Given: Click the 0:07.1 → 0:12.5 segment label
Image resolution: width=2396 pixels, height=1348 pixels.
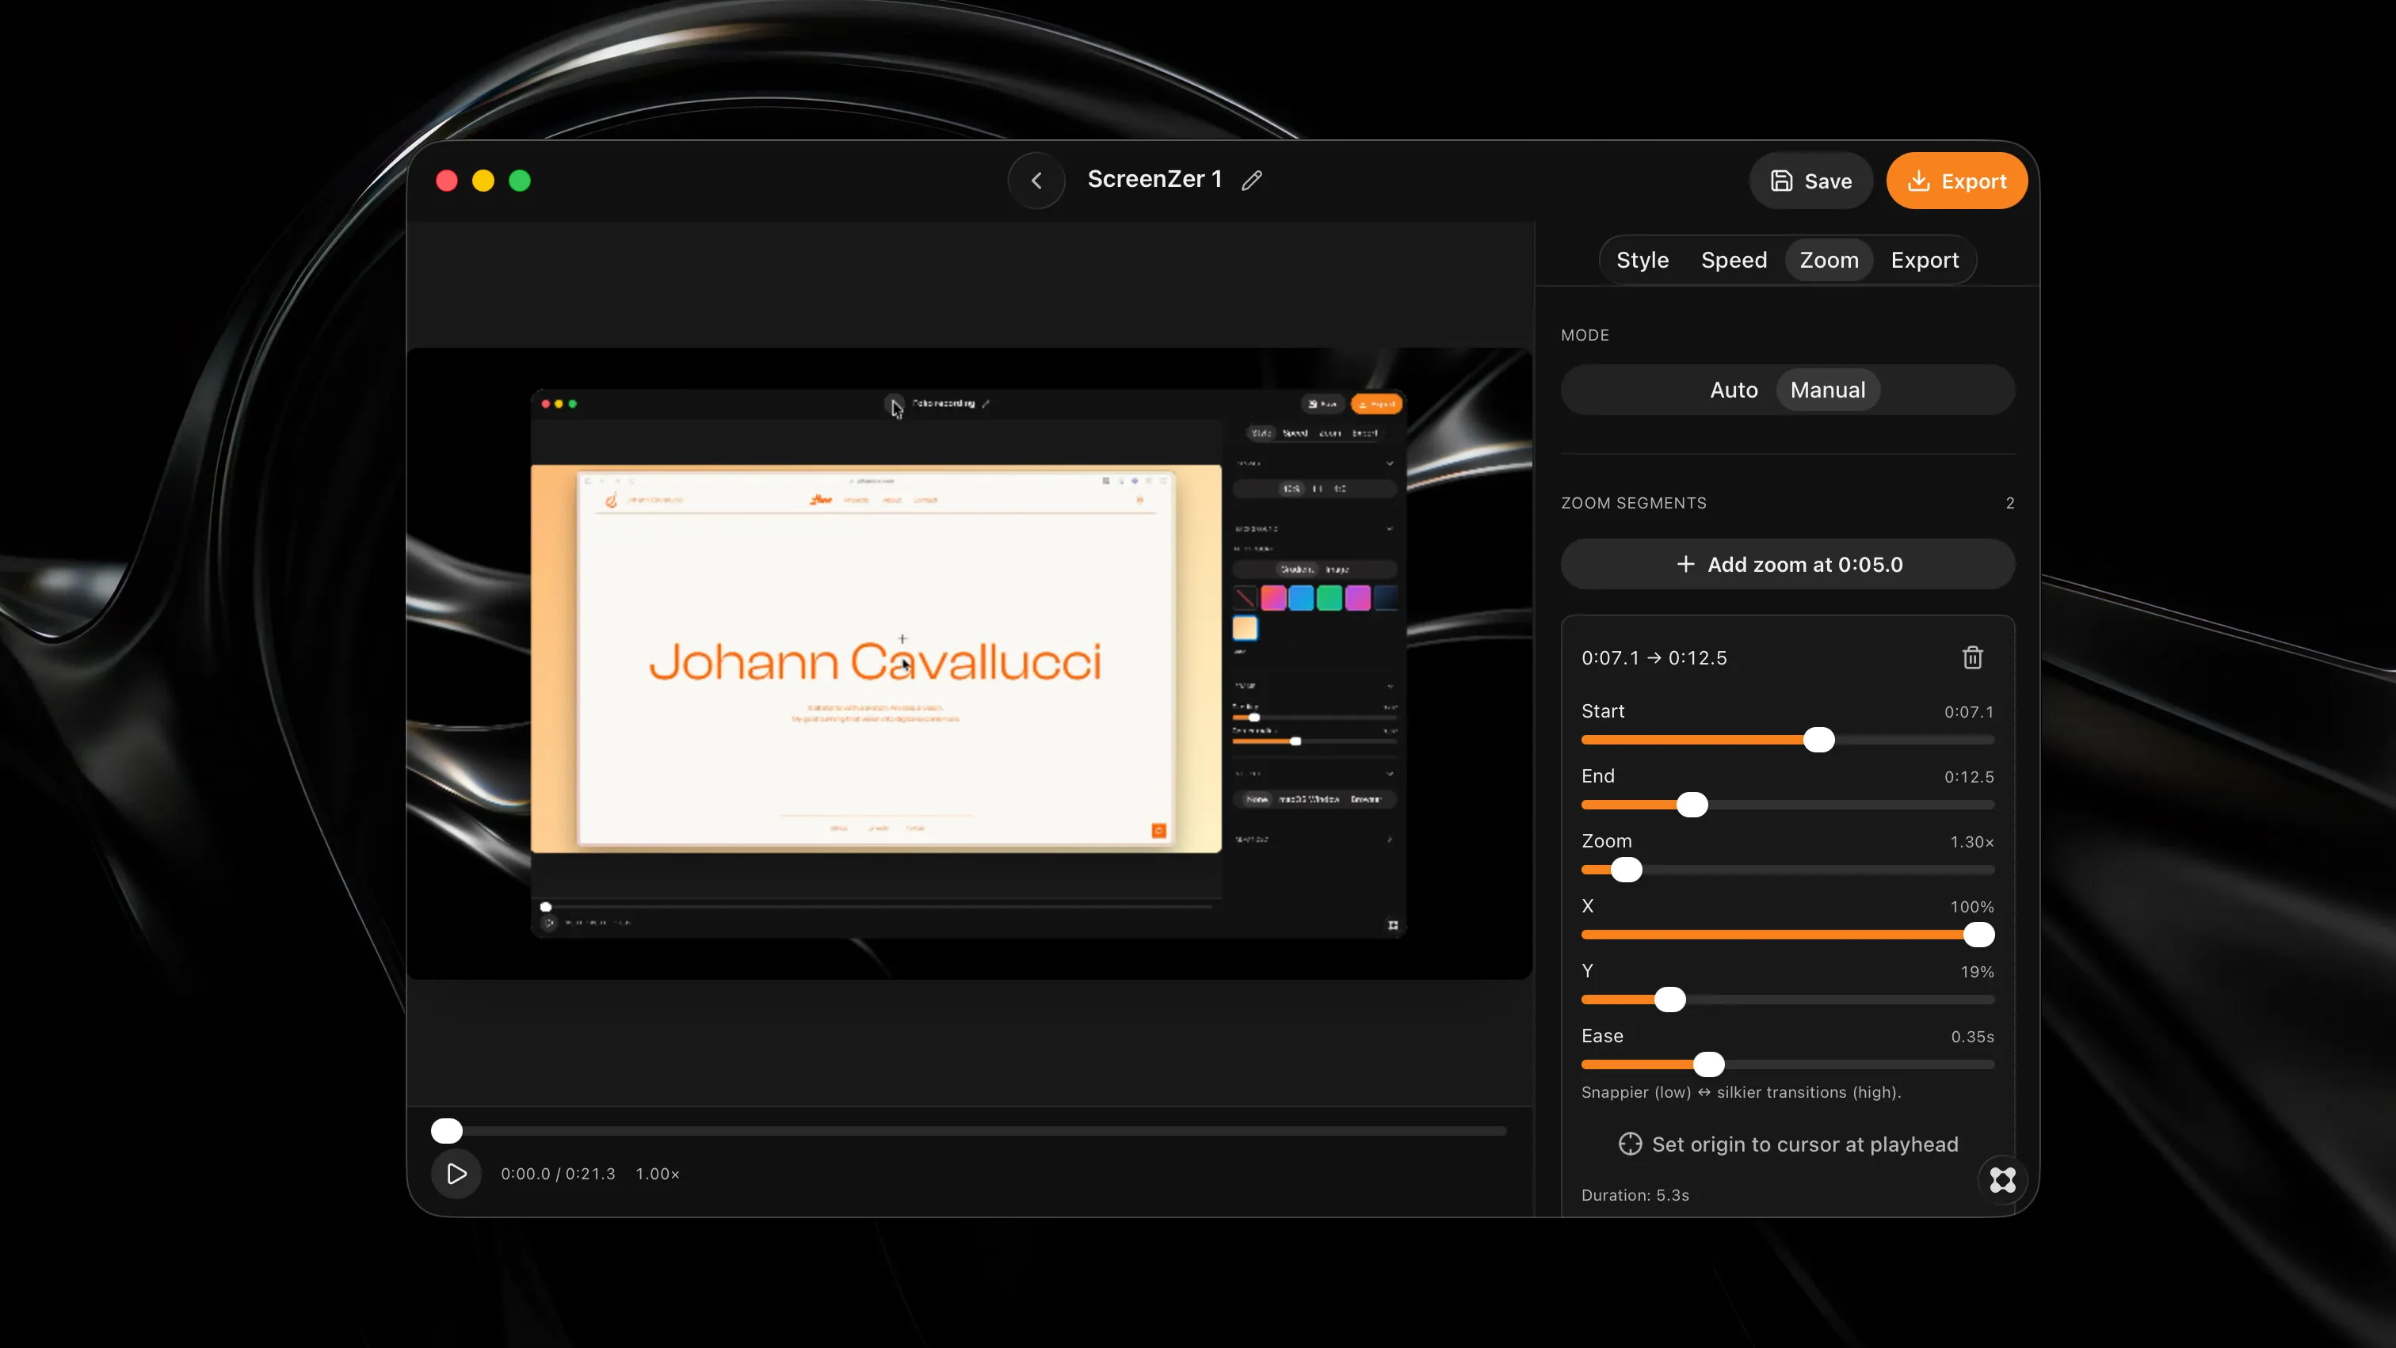Looking at the screenshot, I should tap(1654, 658).
